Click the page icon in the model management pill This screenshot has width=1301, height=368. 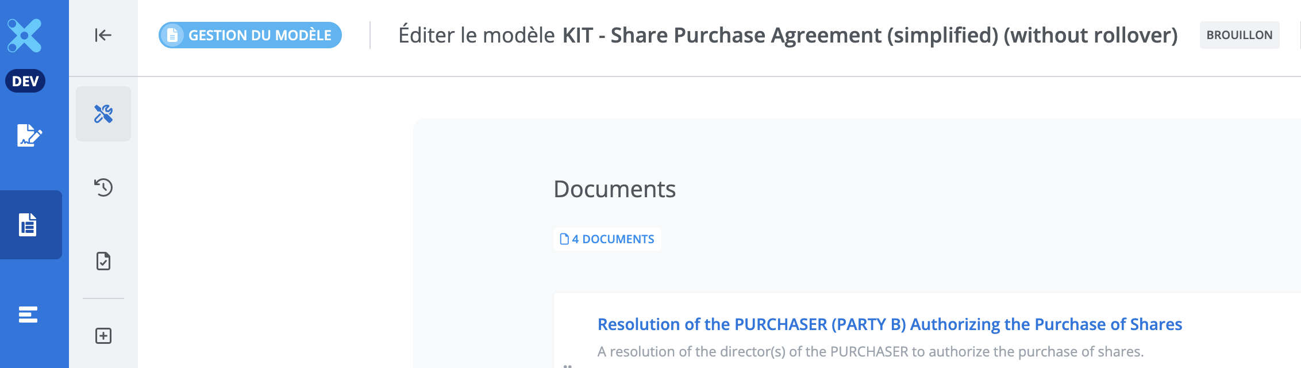172,36
